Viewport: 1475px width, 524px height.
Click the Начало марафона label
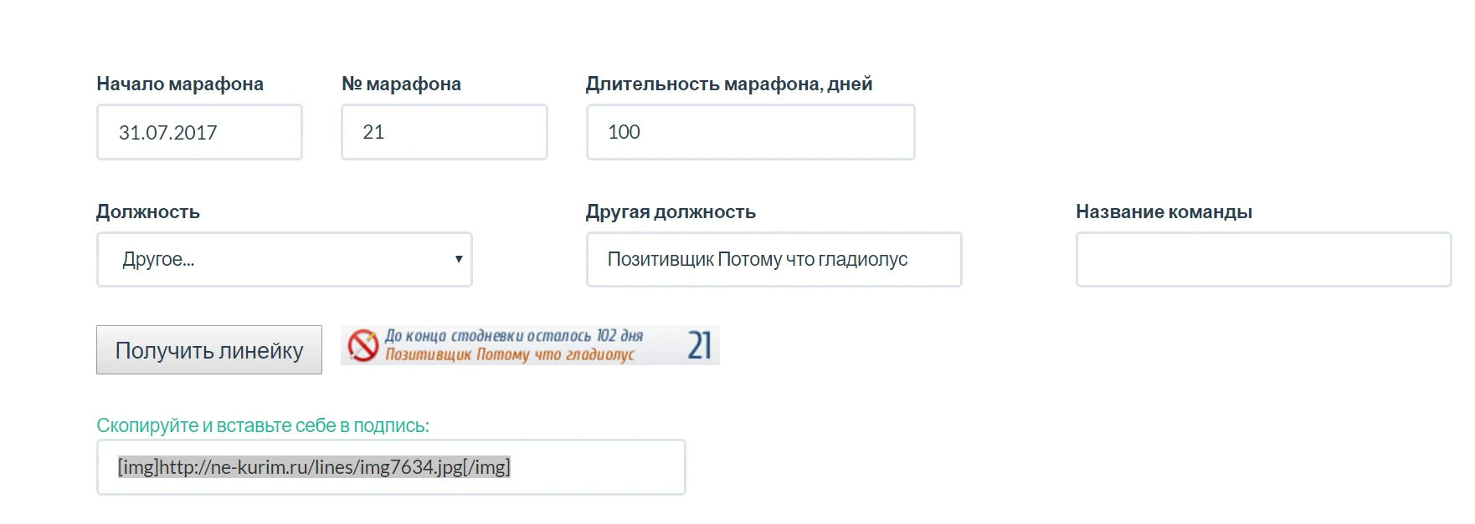click(180, 84)
